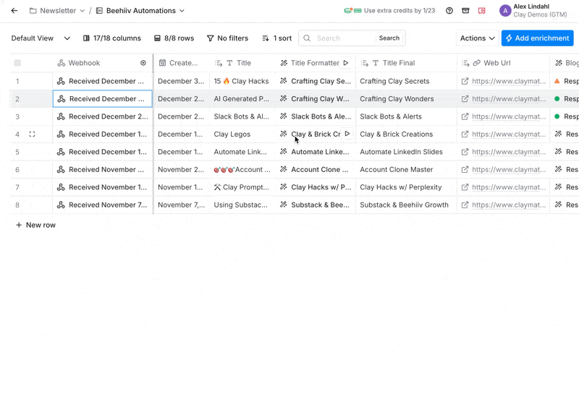Screen dimensions: 579x410
Task: Click the Title column header
Action: [242, 63]
